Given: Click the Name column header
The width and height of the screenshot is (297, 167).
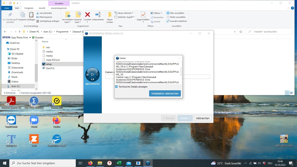Looking at the screenshot, I should click(x=45, y=41).
